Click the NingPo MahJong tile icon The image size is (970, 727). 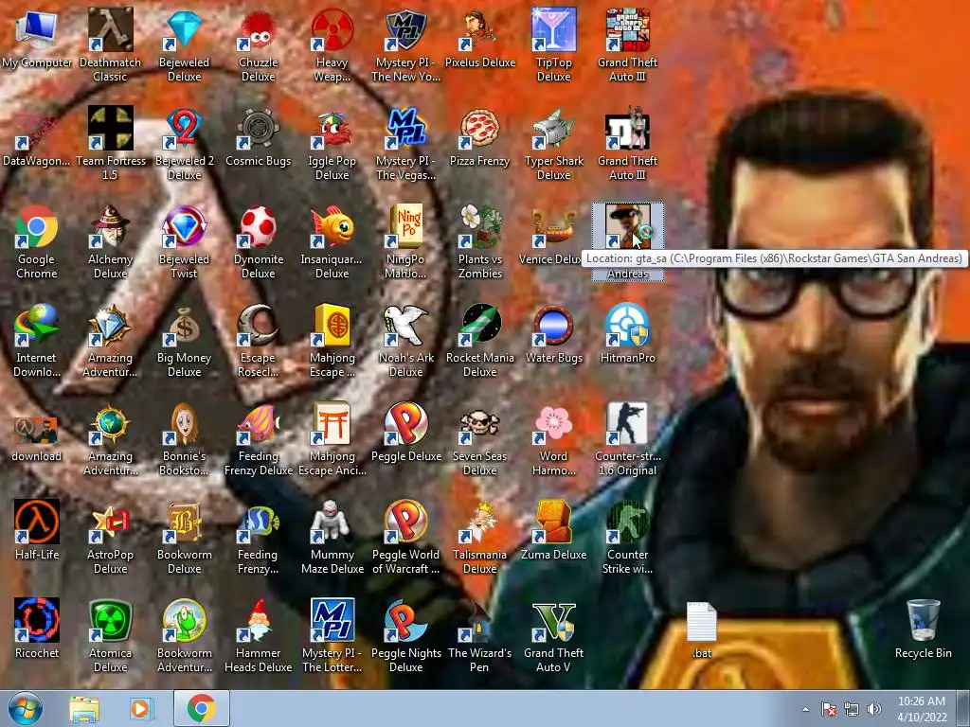coord(405,226)
